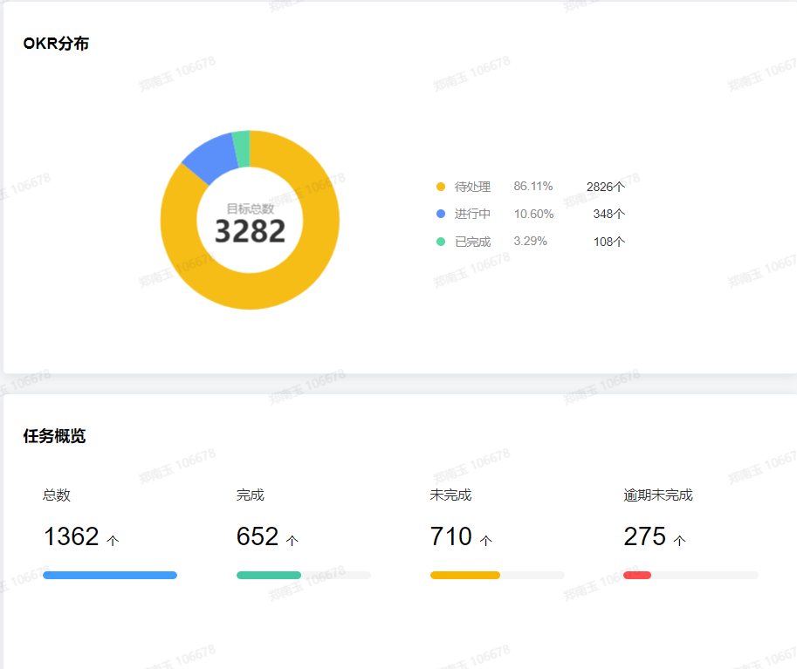Click the 86.11% percentage value

click(532, 187)
